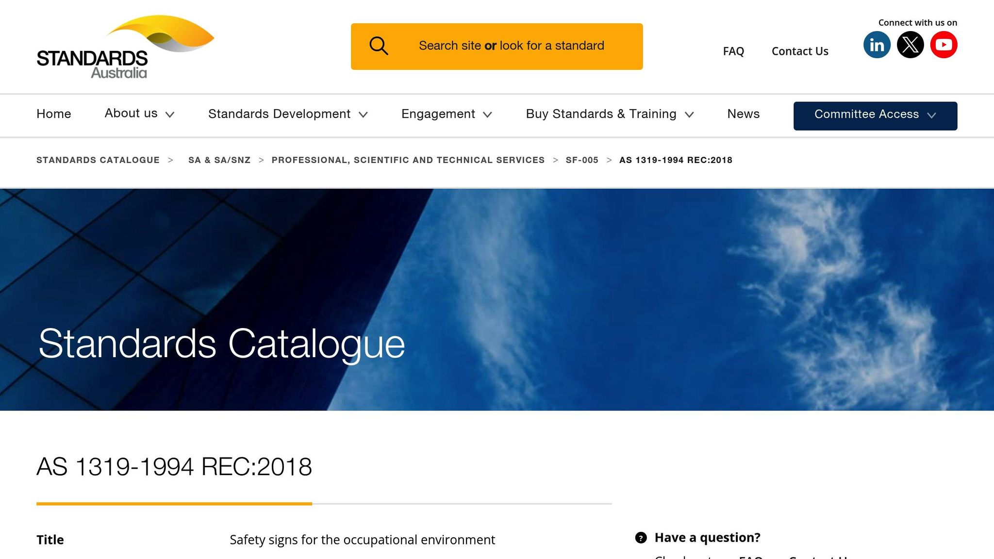Click the search site input field
The image size is (994, 559).
click(511, 46)
